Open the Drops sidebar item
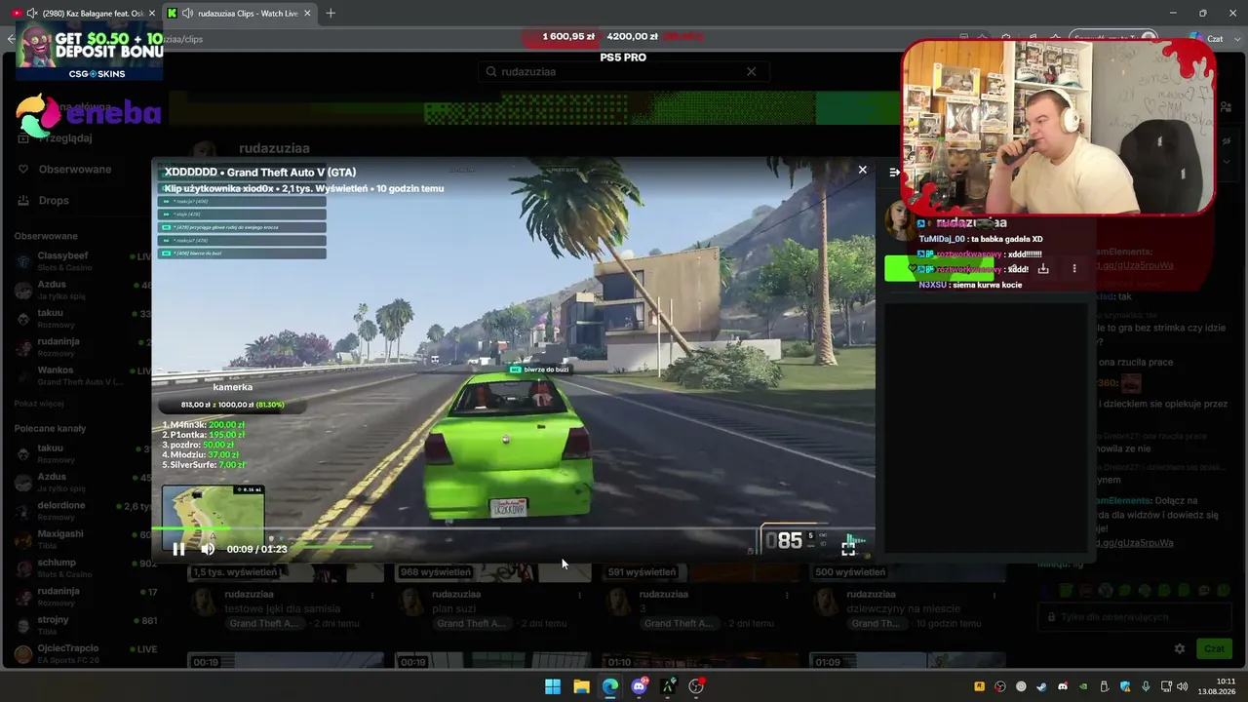The width and height of the screenshot is (1248, 702). [54, 200]
